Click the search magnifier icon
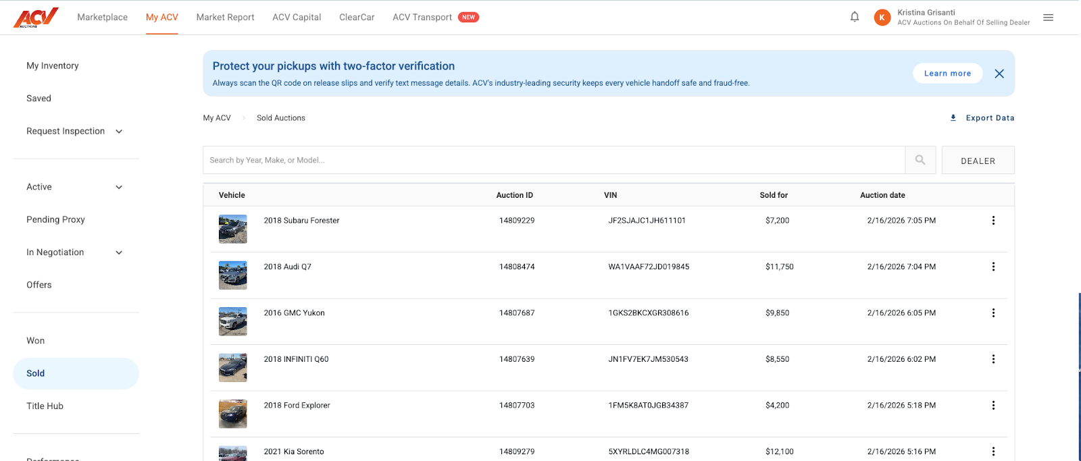 (920, 160)
